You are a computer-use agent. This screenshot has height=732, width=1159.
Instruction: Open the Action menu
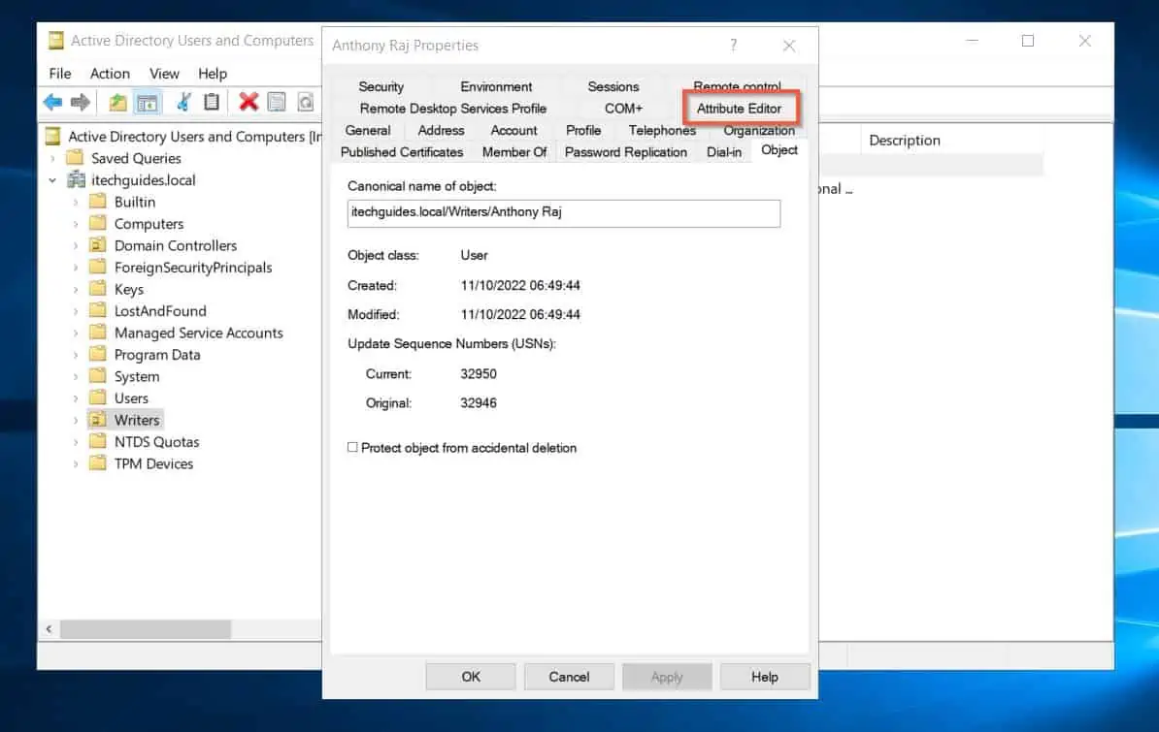pyautogui.click(x=110, y=73)
